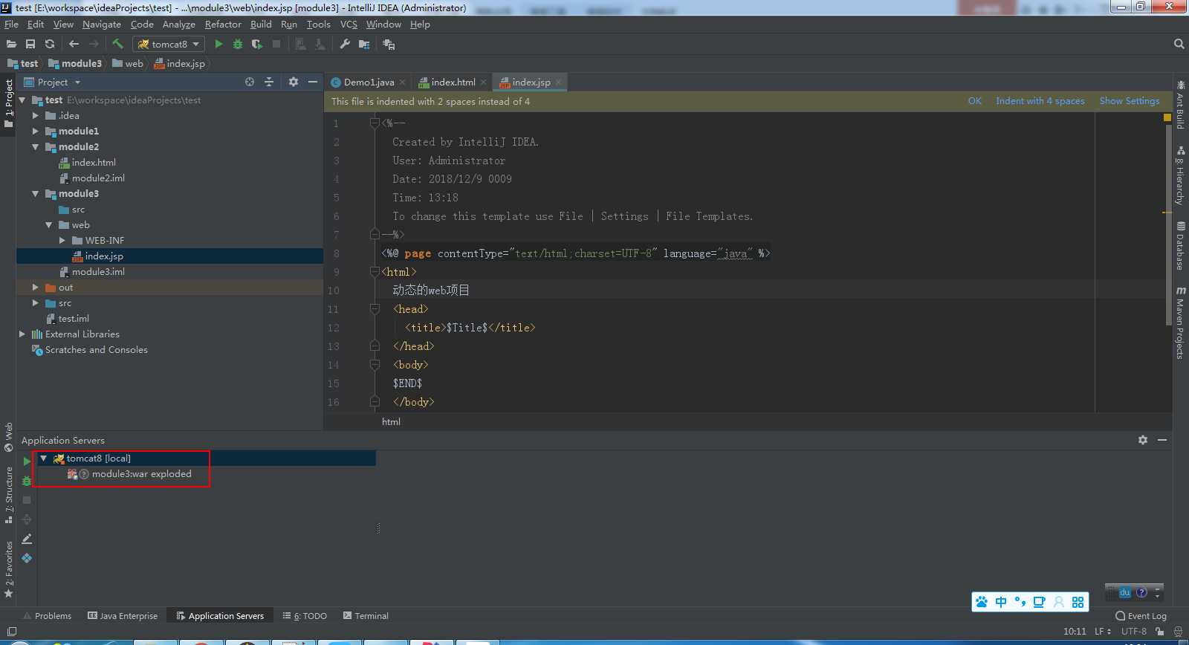Viewport: 1189px width, 645px height.
Task: Run server from Application Servers side play icon
Action: pyautogui.click(x=27, y=461)
